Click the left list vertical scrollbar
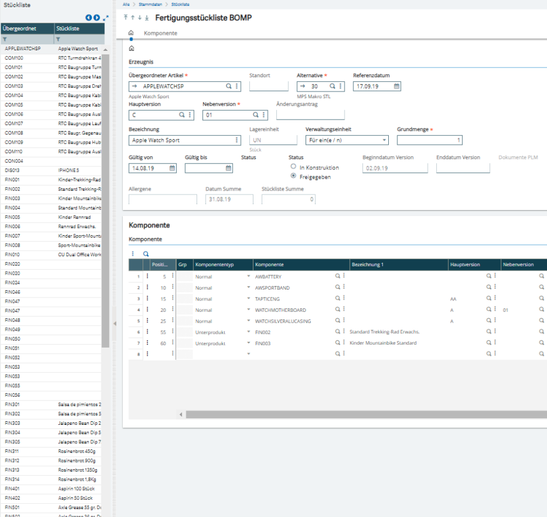 pyautogui.click(x=105, y=200)
